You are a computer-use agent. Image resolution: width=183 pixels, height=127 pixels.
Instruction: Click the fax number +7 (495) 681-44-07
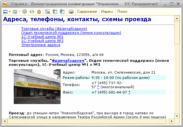[x=109, y=92]
